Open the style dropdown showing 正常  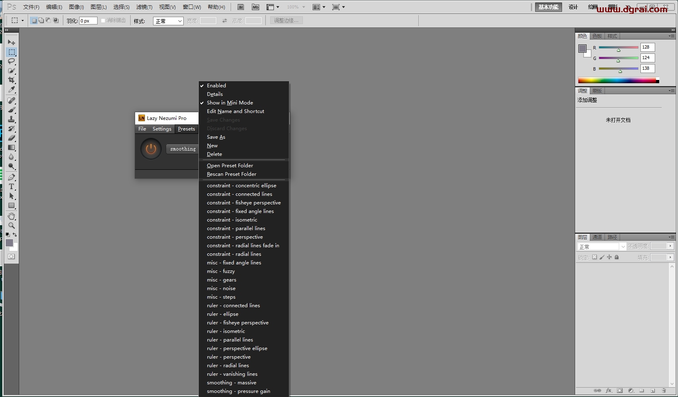pyautogui.click(x=168, y=21)
